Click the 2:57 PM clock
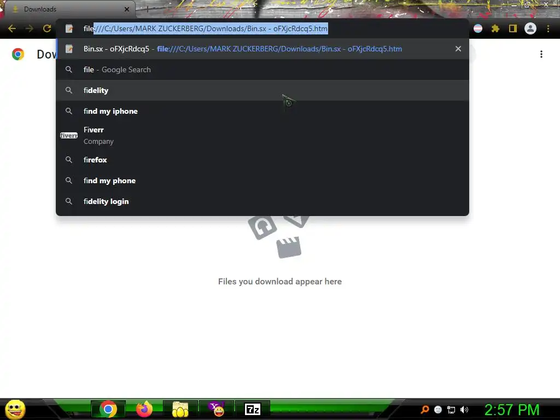 point(512,410)
